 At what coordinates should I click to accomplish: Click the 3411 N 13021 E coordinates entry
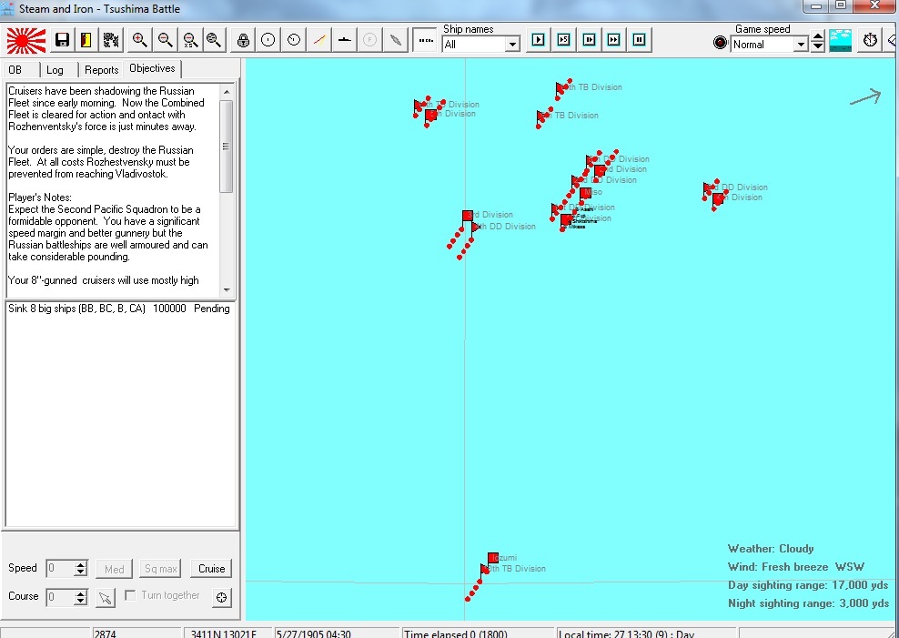(228, 633)
